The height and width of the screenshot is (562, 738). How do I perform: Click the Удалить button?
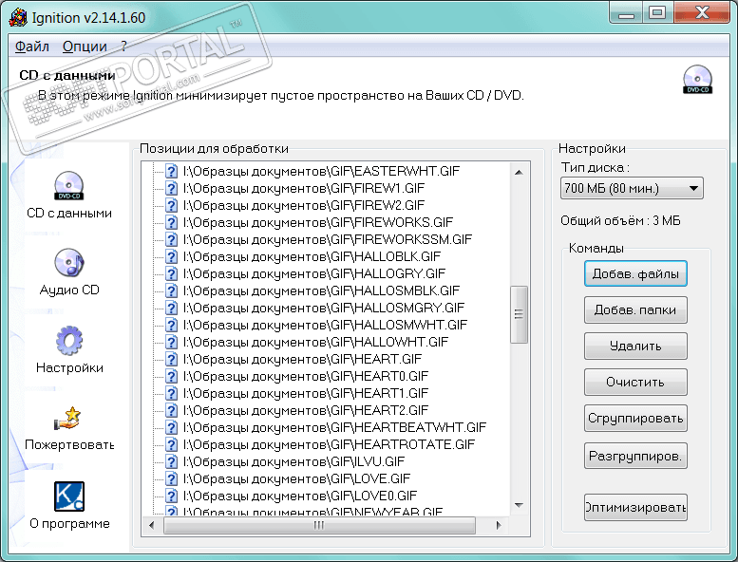tap(635, 347)
